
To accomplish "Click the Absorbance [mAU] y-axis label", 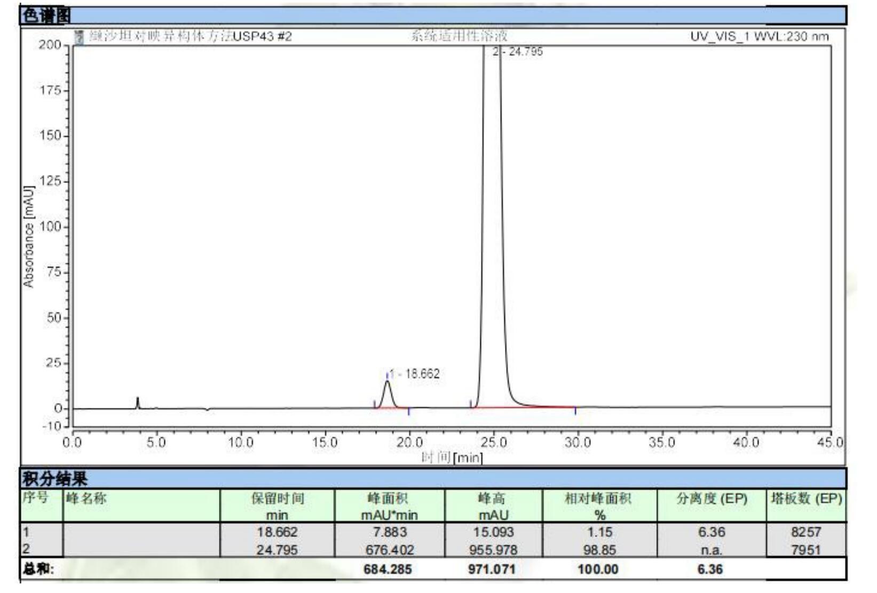I will tap(29, 237).
